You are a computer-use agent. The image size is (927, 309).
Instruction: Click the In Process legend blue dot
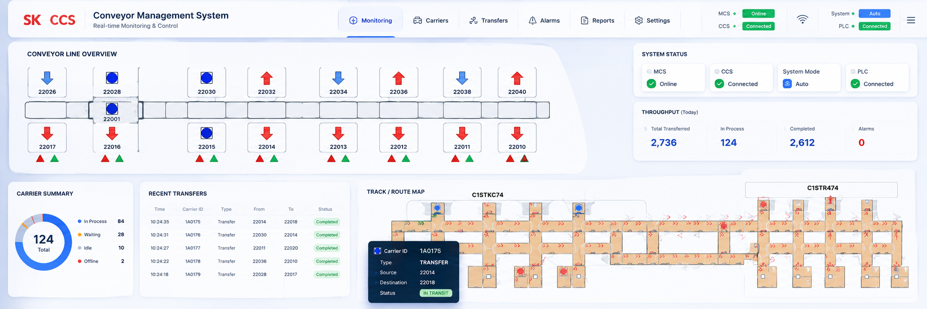[79, 222]
